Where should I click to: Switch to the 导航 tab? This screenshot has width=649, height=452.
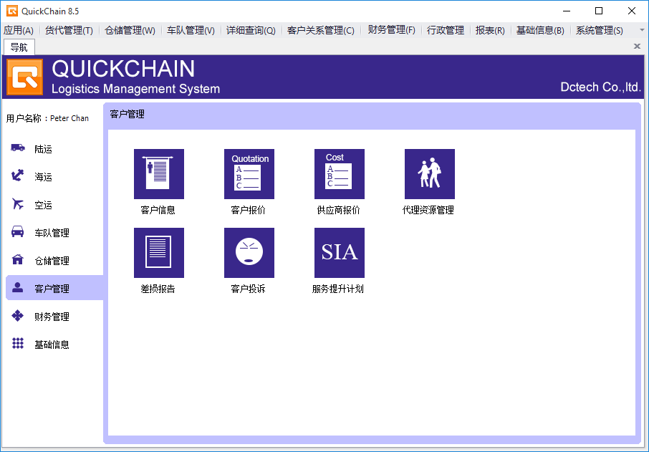[19, 47]
